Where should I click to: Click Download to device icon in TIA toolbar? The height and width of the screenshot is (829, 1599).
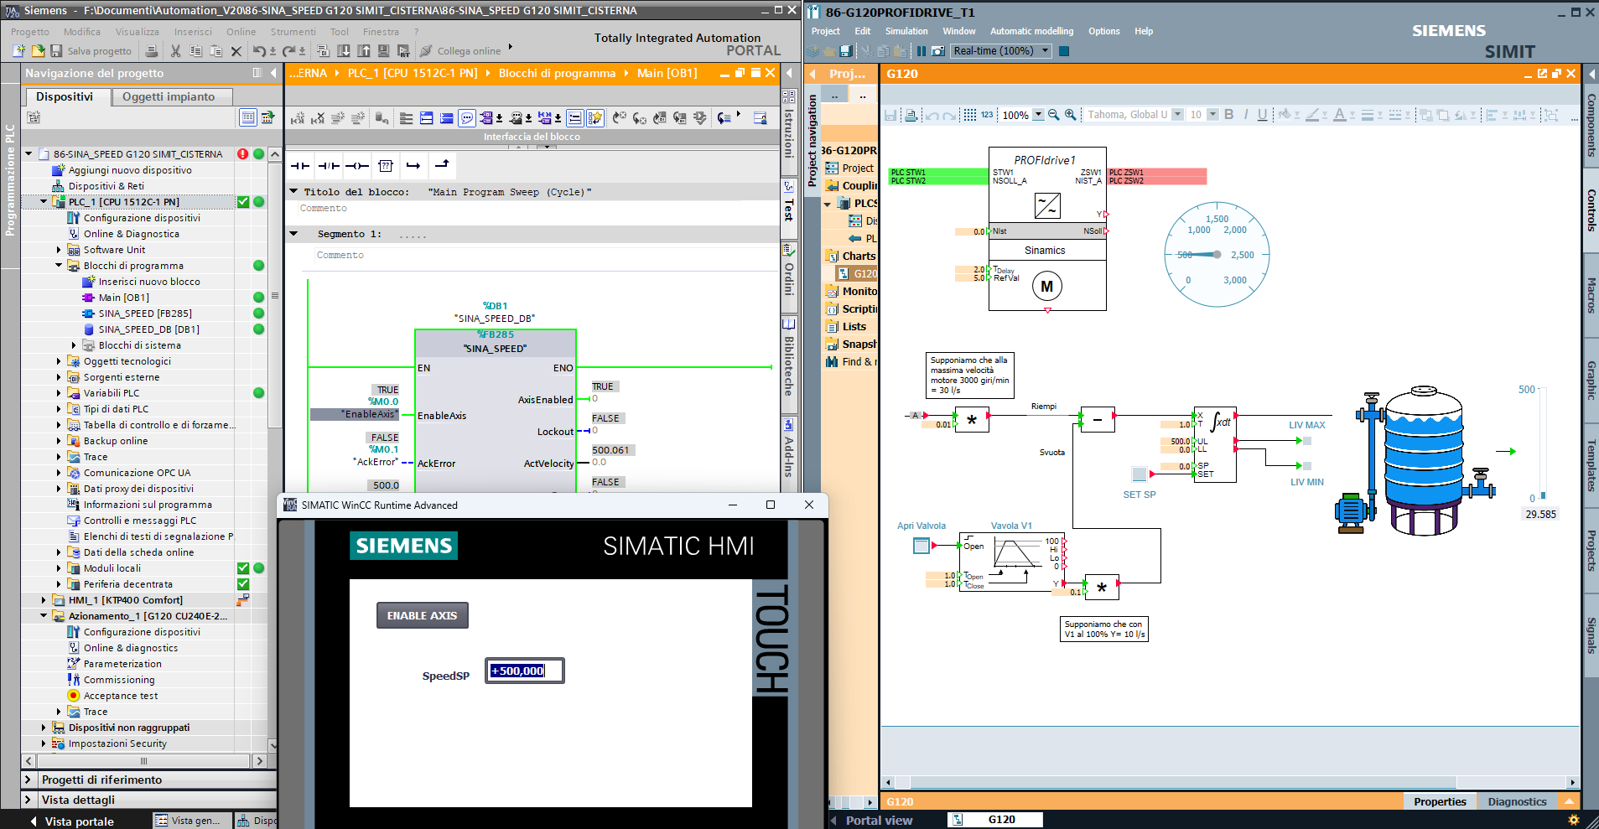click(x=344, y=51)
